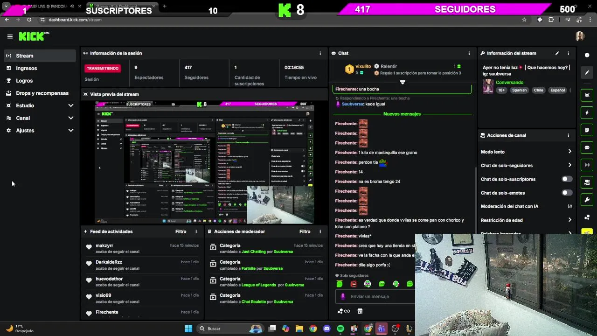
Task: Open options for Información de la sesión panel
Action: point(320,53)
